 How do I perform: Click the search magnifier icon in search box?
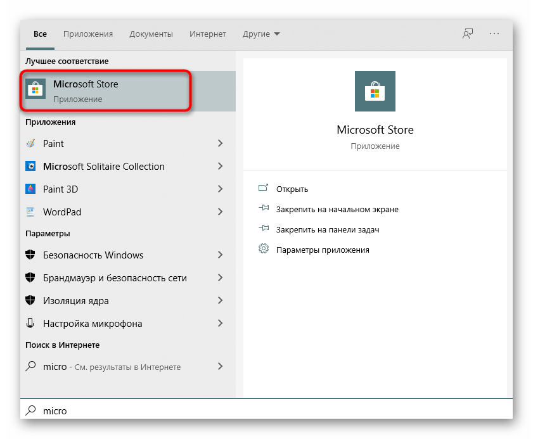[x=30, y=410]
